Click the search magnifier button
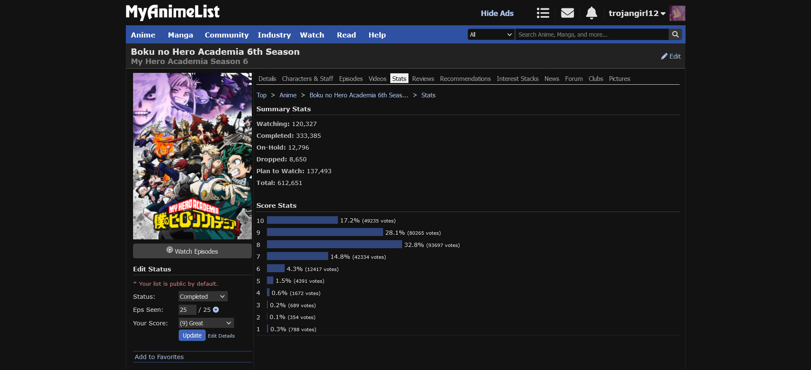811x370 pixels. pyautogui.click(x=675, y=35)
